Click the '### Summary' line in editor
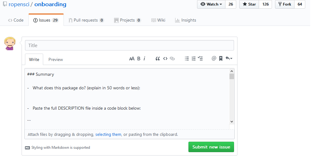The image size is (313, 162). click(40, 74)
